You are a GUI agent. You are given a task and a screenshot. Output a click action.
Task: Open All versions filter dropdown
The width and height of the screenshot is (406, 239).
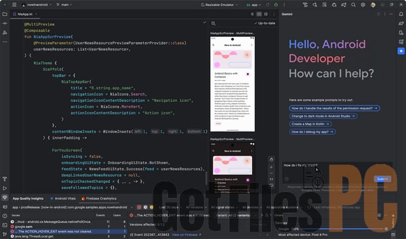tap(196, 207)
